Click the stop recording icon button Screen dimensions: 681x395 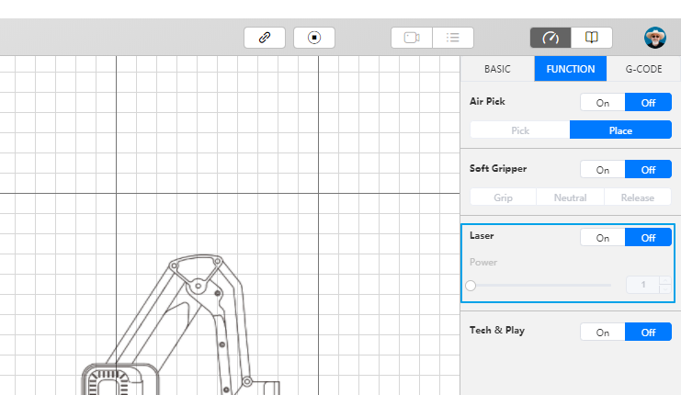314,38
